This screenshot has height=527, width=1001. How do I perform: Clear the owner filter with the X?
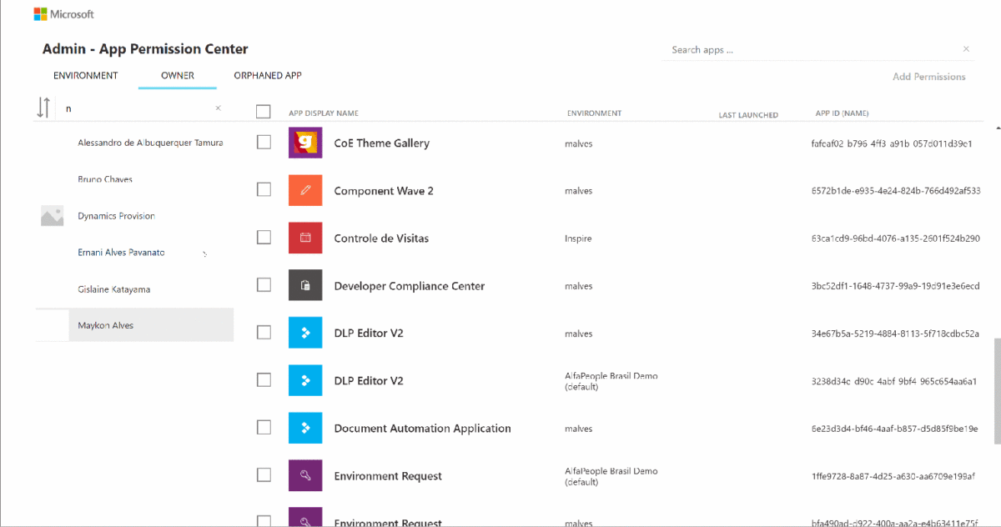tap(218, 108)
